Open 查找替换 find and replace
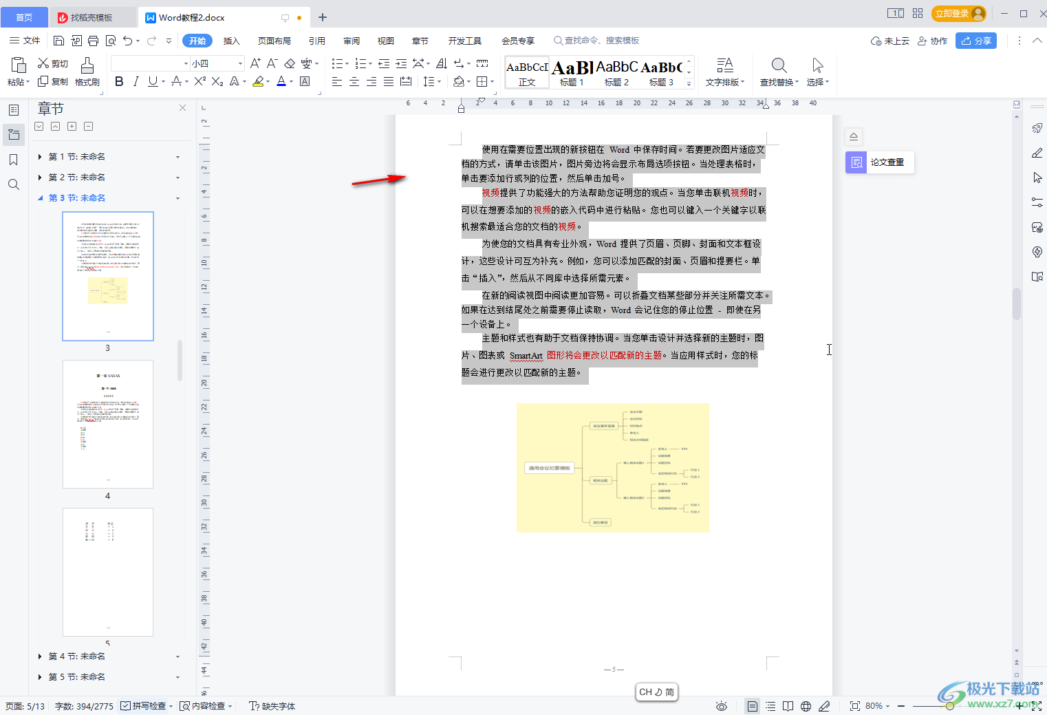The width and height of the screenshot is (1047, 715). click(x=779, y=72)
